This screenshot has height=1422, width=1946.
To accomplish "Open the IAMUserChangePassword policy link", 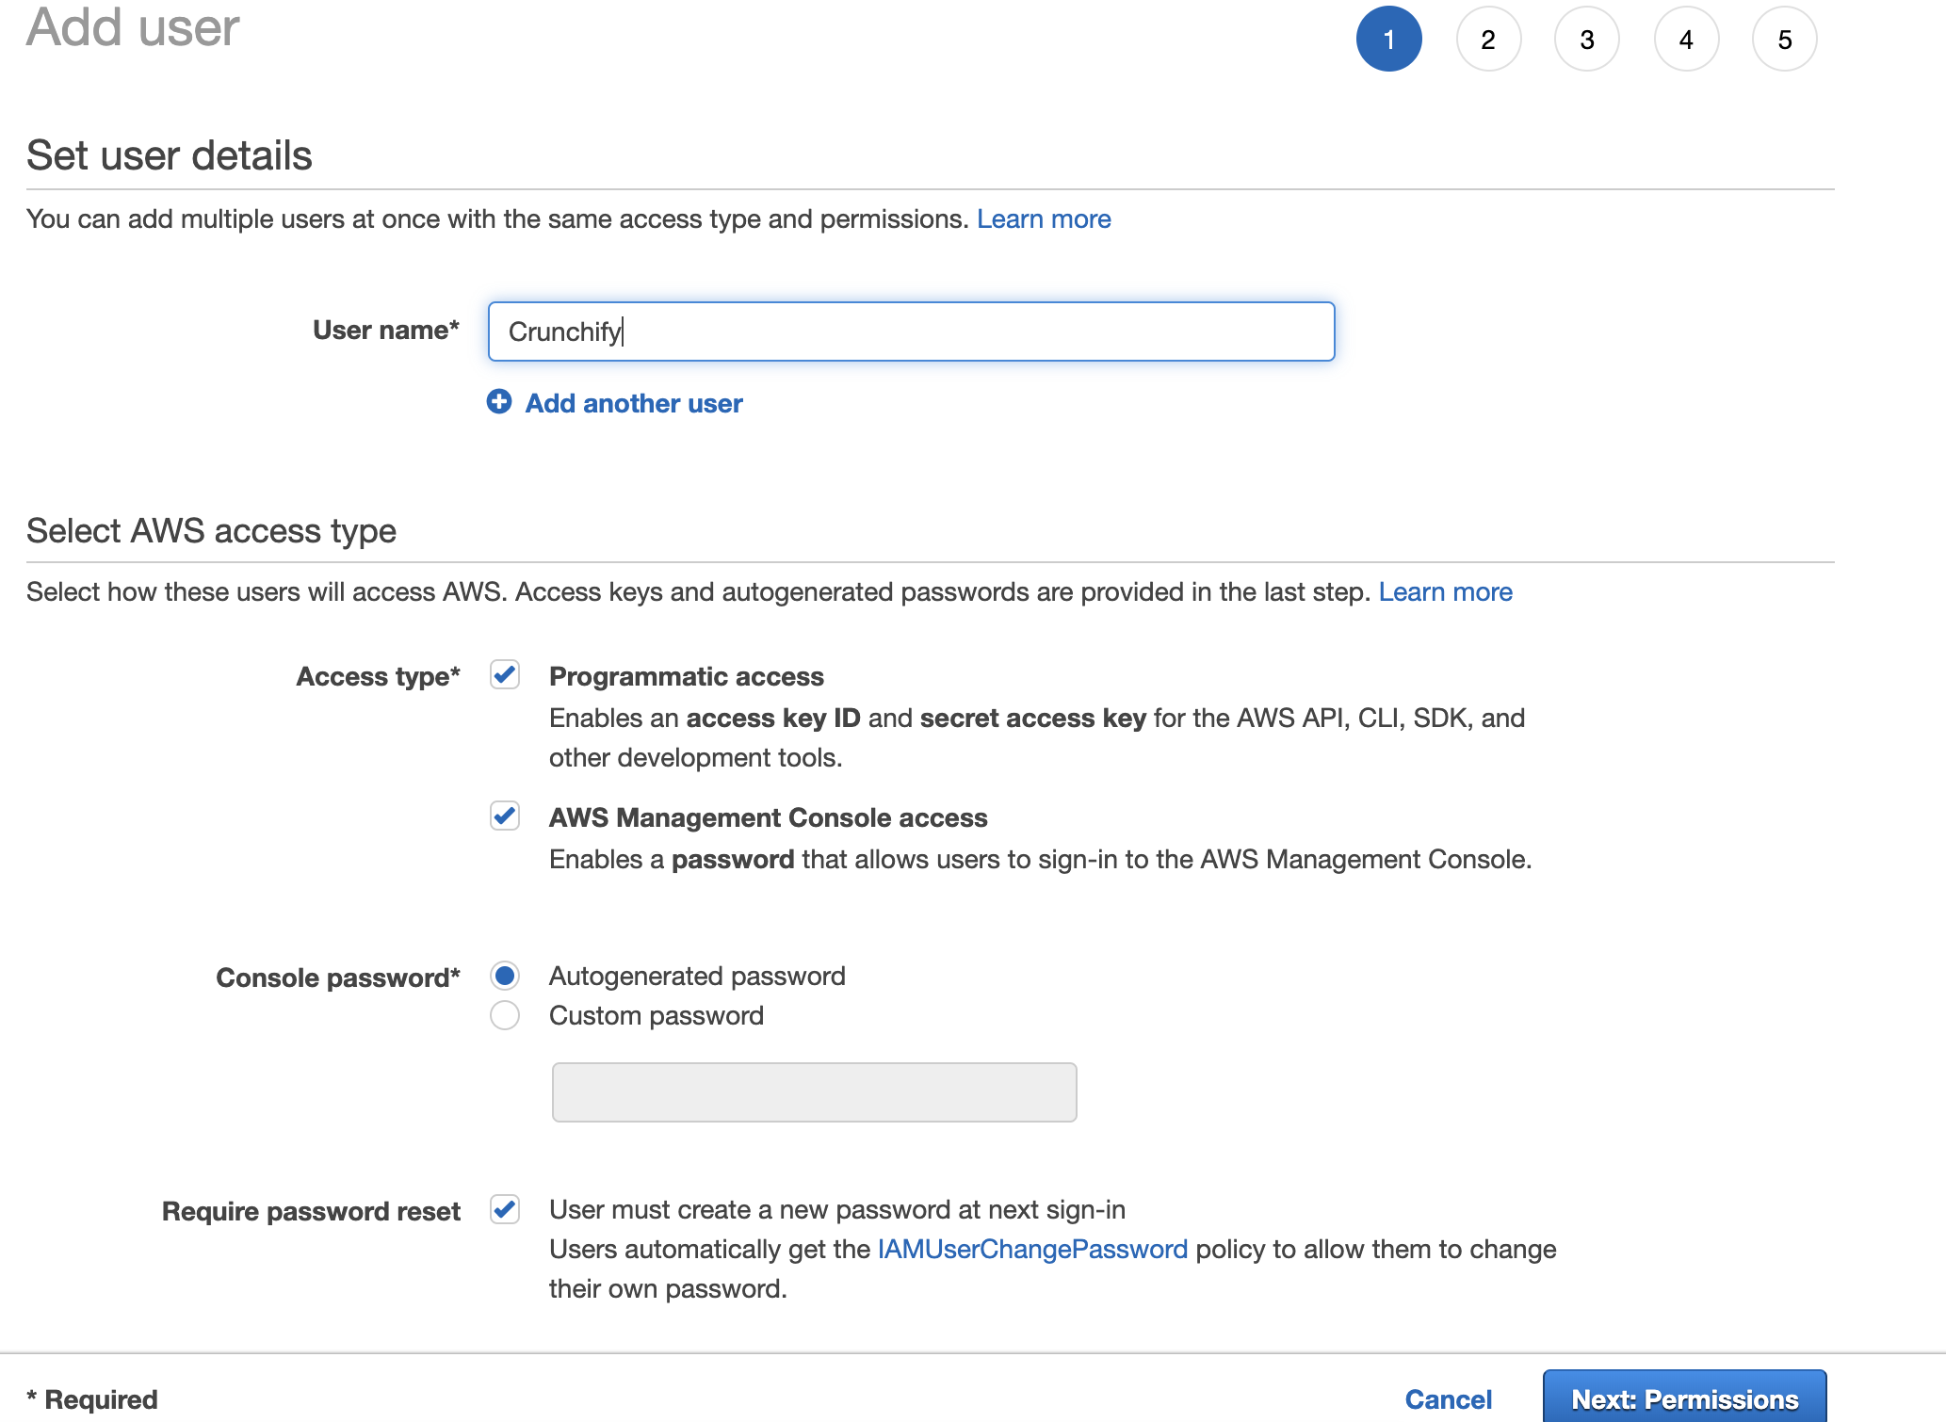I will [1032, 1249].
